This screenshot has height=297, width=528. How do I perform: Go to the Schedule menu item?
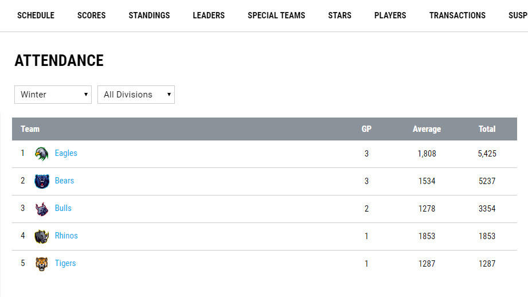point(36,15)
